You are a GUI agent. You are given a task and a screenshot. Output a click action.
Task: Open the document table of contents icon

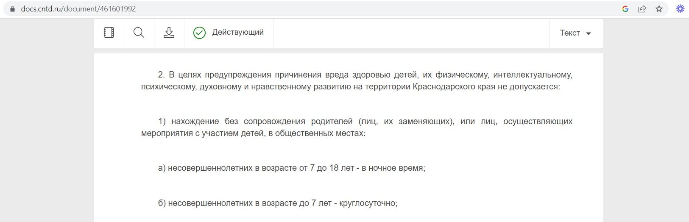109,33
